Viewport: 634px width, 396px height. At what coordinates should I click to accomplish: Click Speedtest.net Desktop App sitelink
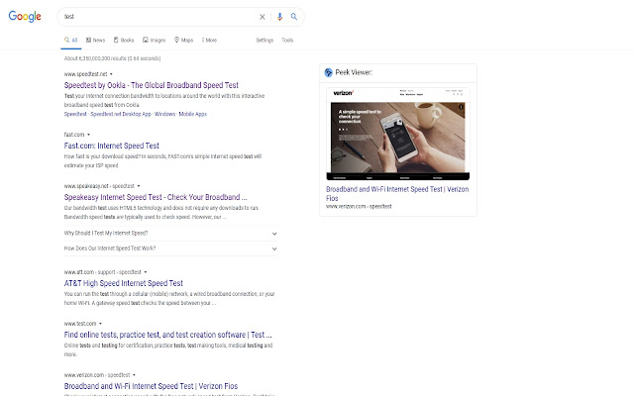[x=121, y=114]
